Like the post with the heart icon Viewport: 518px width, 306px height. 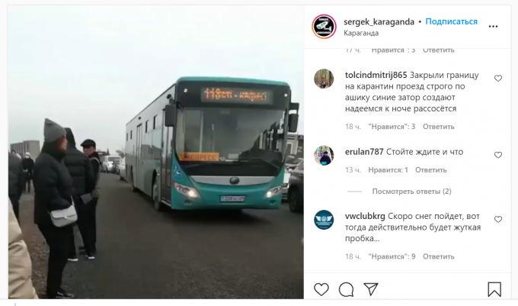coord(321,289)
